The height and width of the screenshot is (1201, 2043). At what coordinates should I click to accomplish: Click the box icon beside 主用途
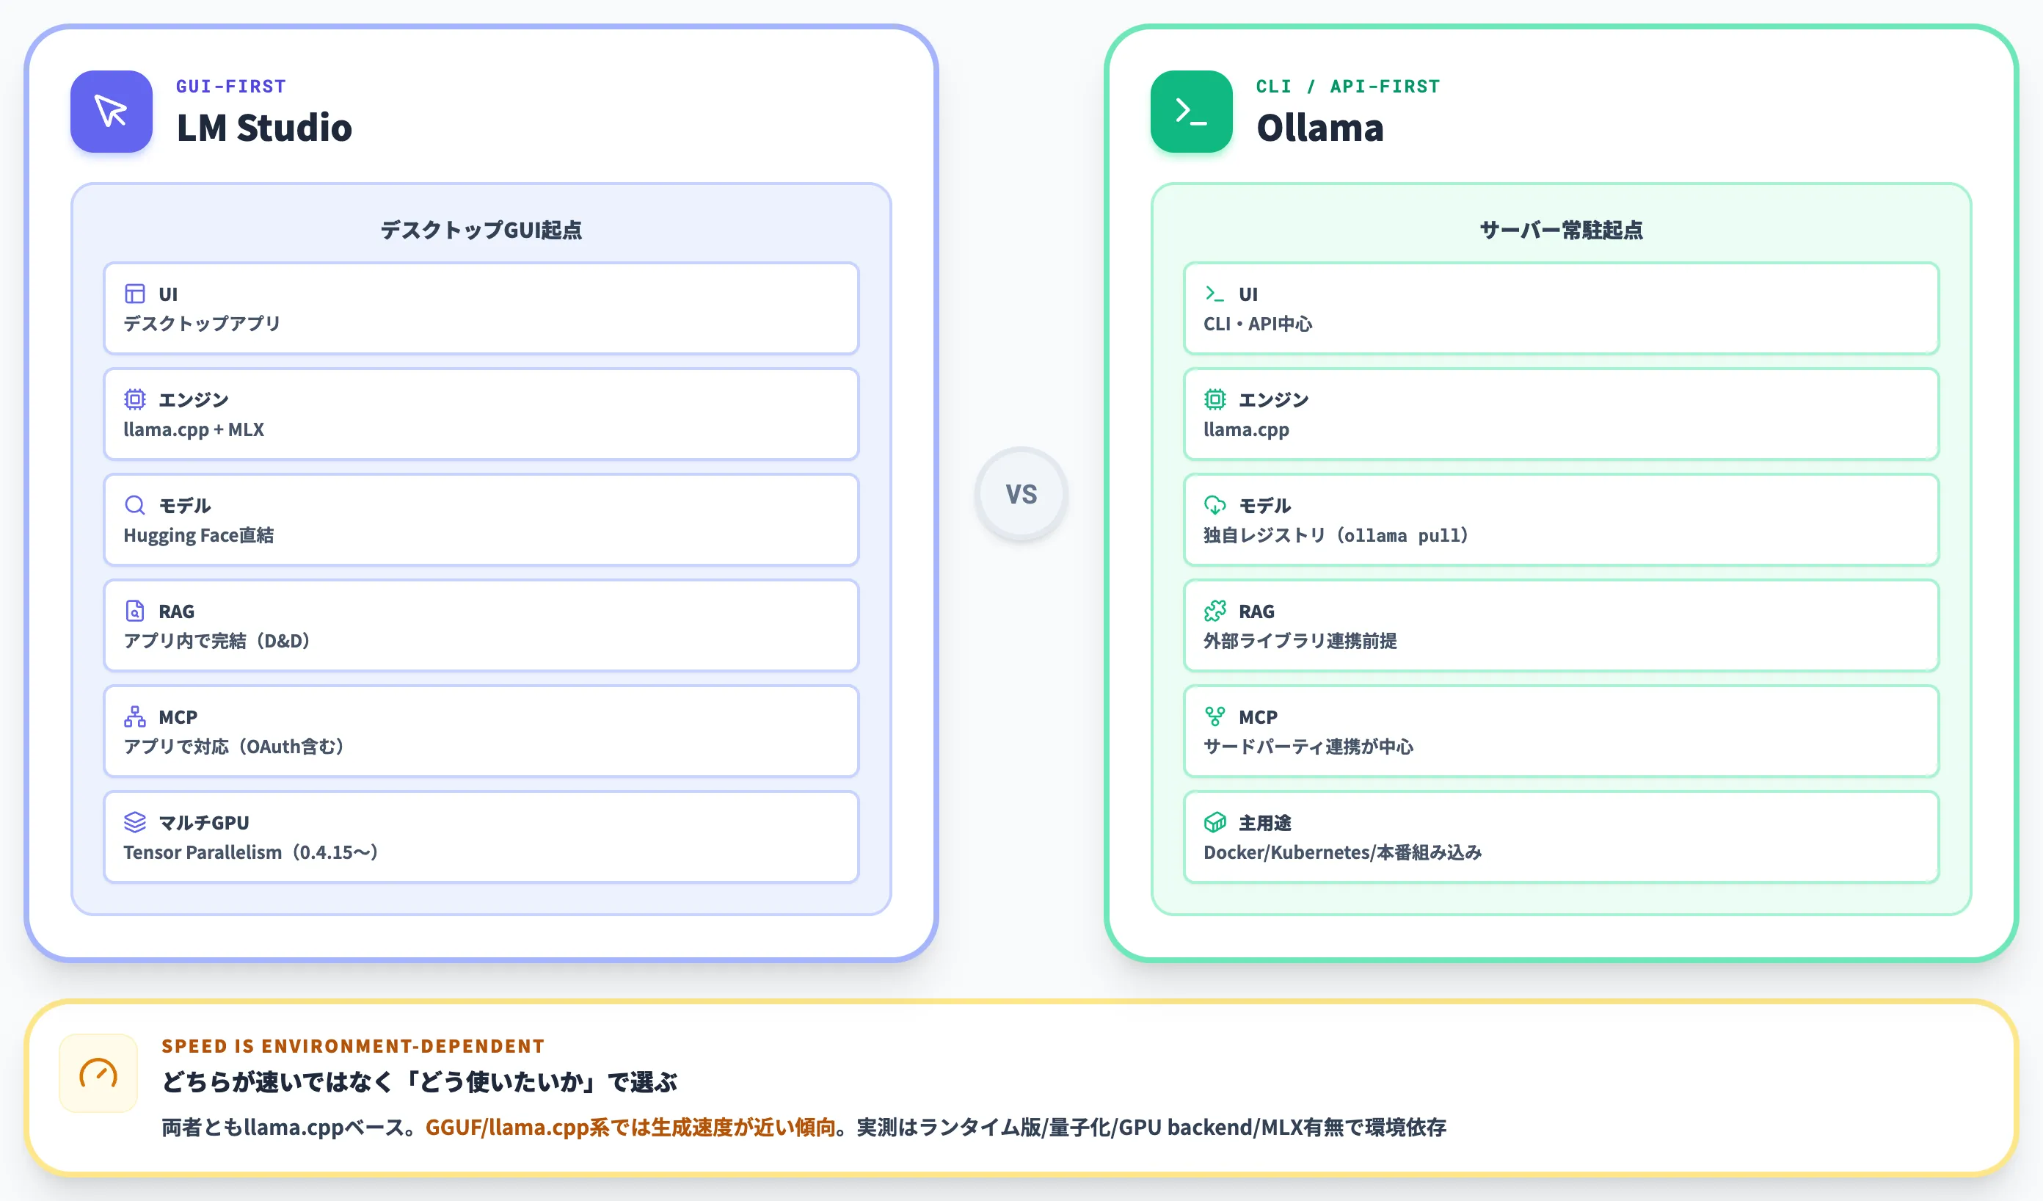(x=1214, y=822)
